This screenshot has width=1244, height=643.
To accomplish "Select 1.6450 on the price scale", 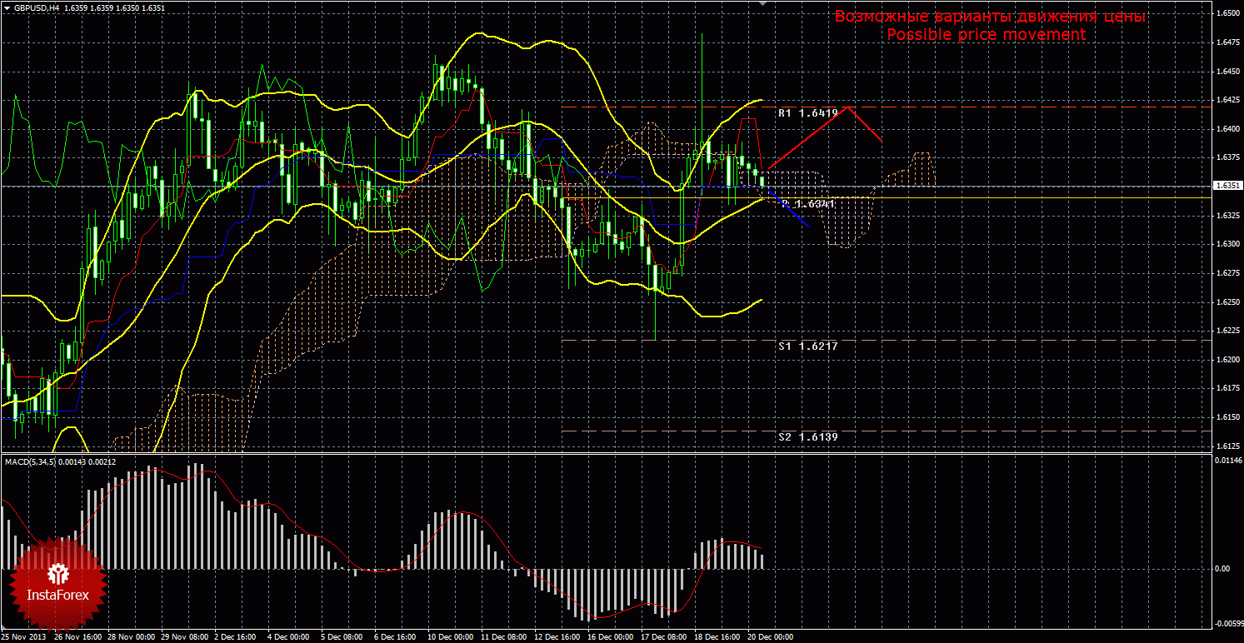I will coord(1227,71).
